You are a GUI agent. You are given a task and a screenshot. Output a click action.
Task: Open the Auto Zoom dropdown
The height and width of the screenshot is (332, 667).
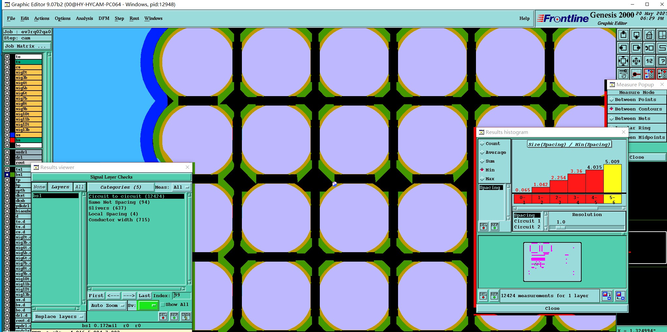click(108, 306)
